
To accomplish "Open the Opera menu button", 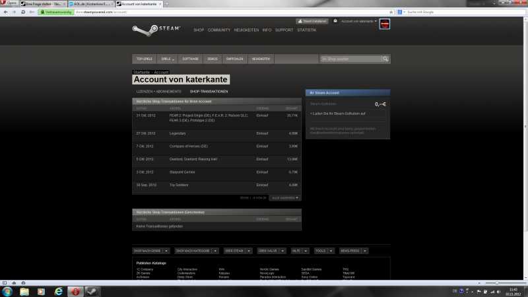I will point(9,3).
